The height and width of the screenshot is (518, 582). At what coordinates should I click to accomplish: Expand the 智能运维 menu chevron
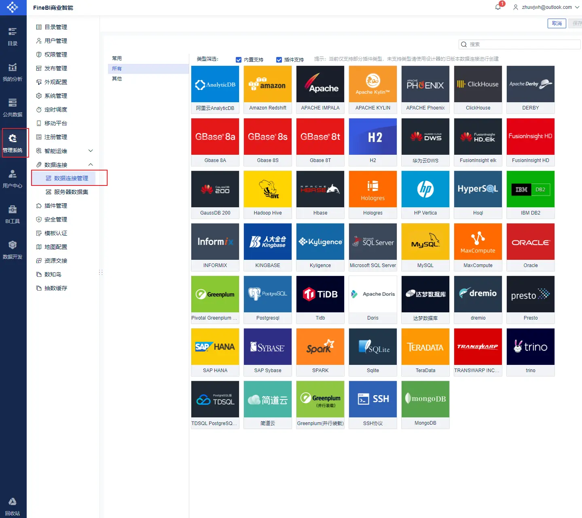[x=91, y=151]
